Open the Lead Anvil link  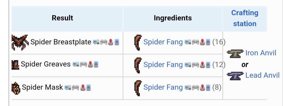262,76
